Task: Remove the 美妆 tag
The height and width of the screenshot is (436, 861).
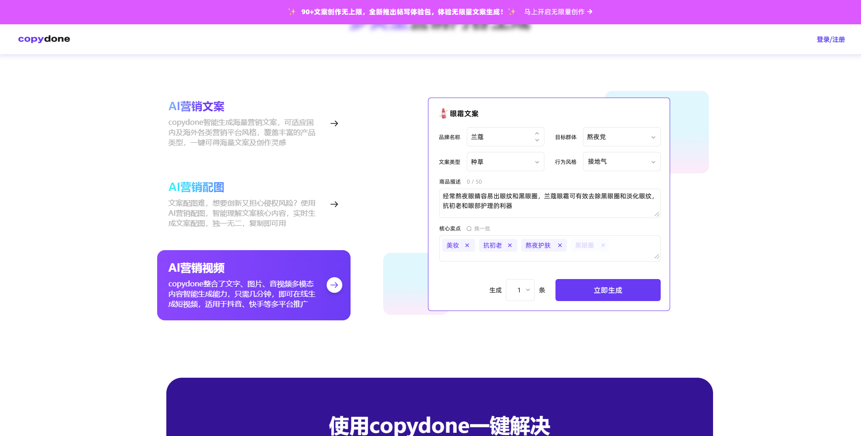Action: click(x=467, y=246)
